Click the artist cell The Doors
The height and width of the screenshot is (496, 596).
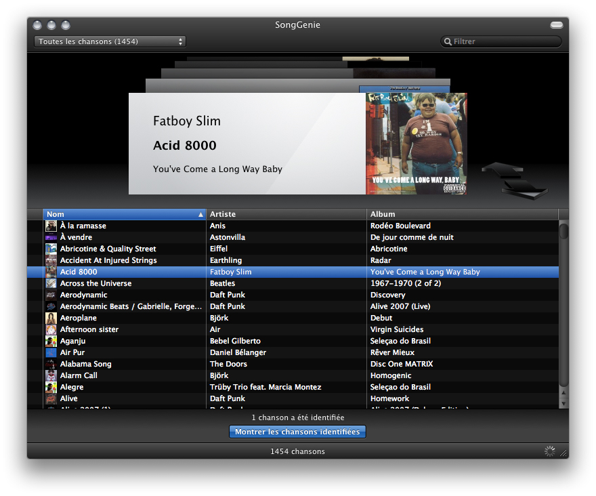tap(228, 364)
